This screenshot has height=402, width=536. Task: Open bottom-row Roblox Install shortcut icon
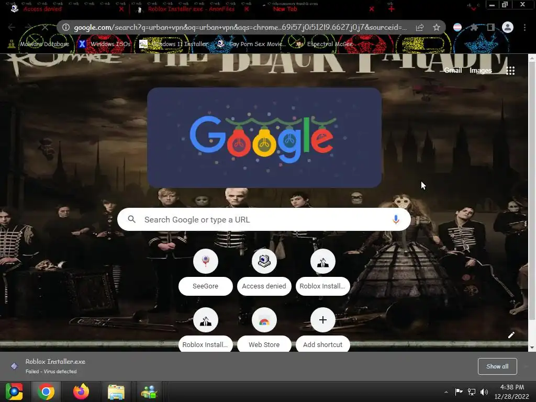click(205, 320)
